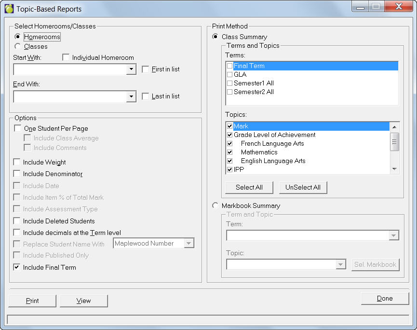The image size is (417, 330).
Task: Check the GLA term checkbox
Action: point(230,75)
